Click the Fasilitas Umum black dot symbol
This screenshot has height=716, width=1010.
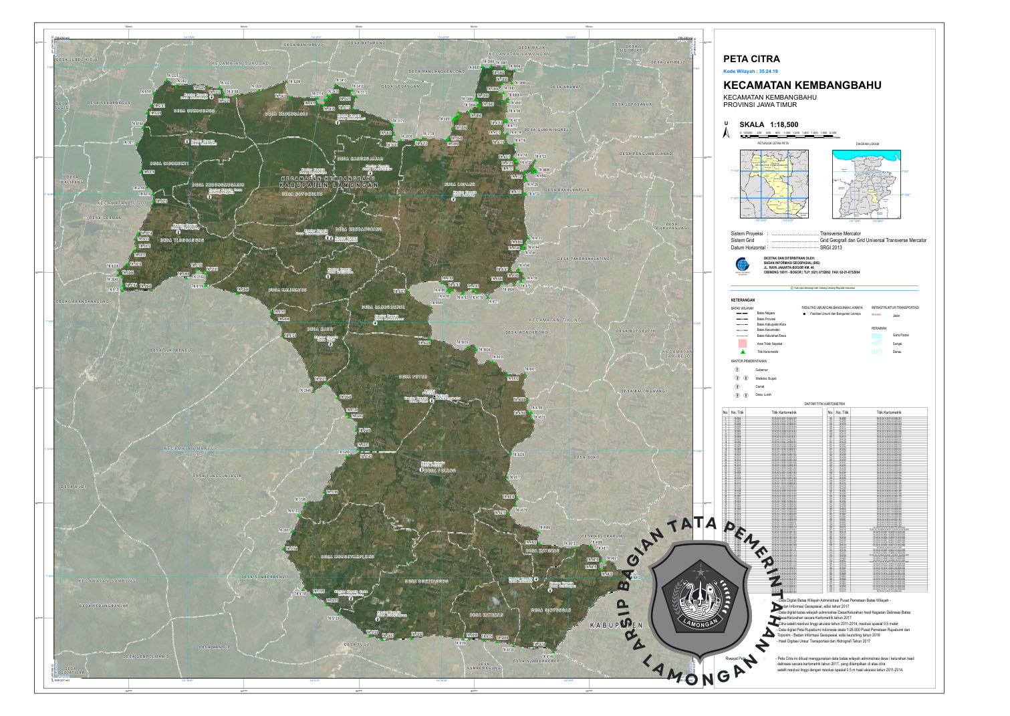[x=804, y=313]
